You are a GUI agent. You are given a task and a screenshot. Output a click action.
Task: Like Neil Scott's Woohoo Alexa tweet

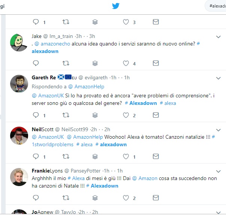(126, 156)
